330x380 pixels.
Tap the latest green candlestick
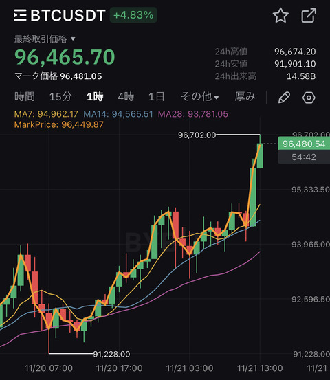point(260,156)
